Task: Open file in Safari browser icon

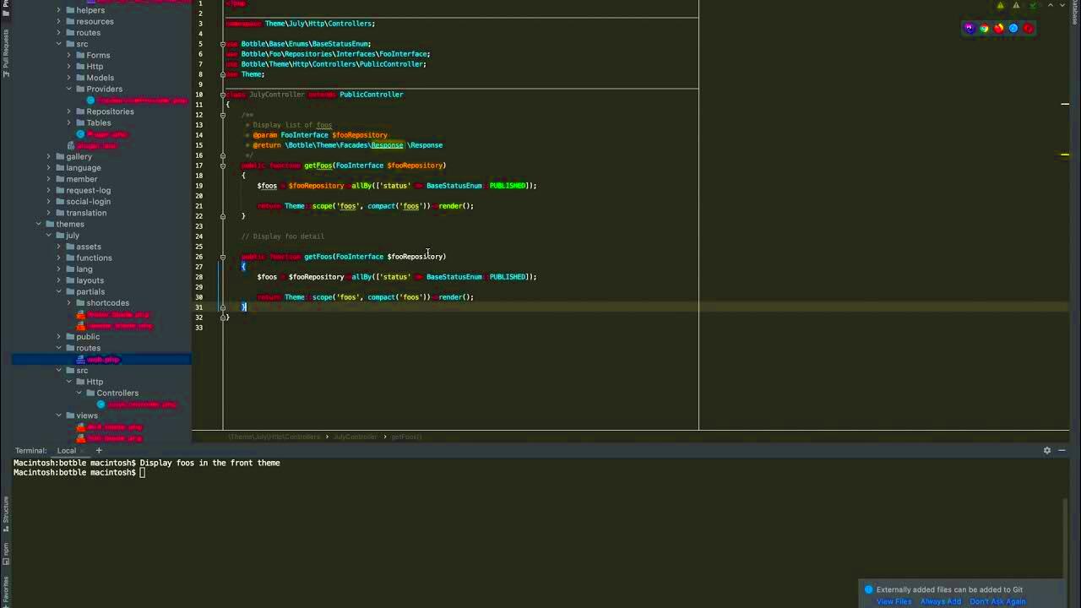Action: (1013, 28)
